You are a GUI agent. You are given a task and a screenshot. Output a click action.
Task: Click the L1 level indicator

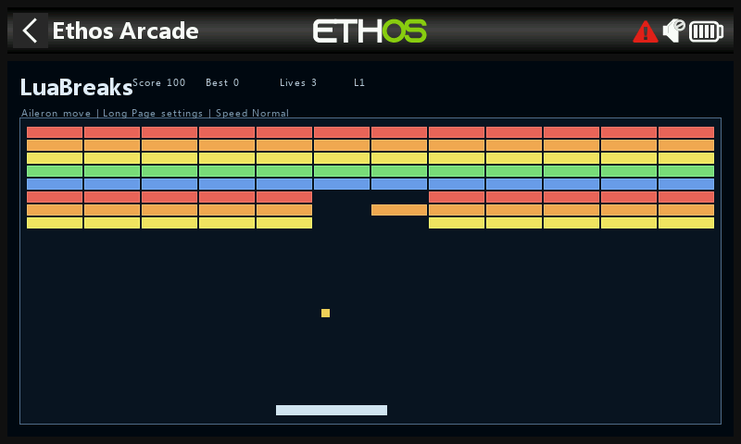pyautogui.click(x=359, y=82)
